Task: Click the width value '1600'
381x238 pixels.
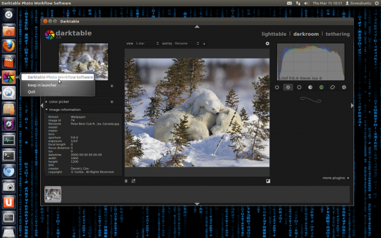Action: [75, 158]
